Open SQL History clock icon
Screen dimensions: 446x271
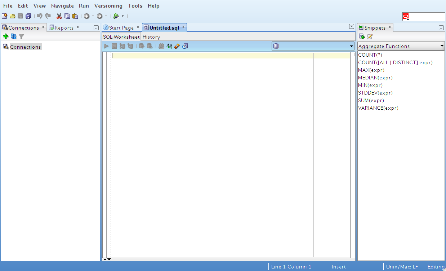(x=185, y=46)
